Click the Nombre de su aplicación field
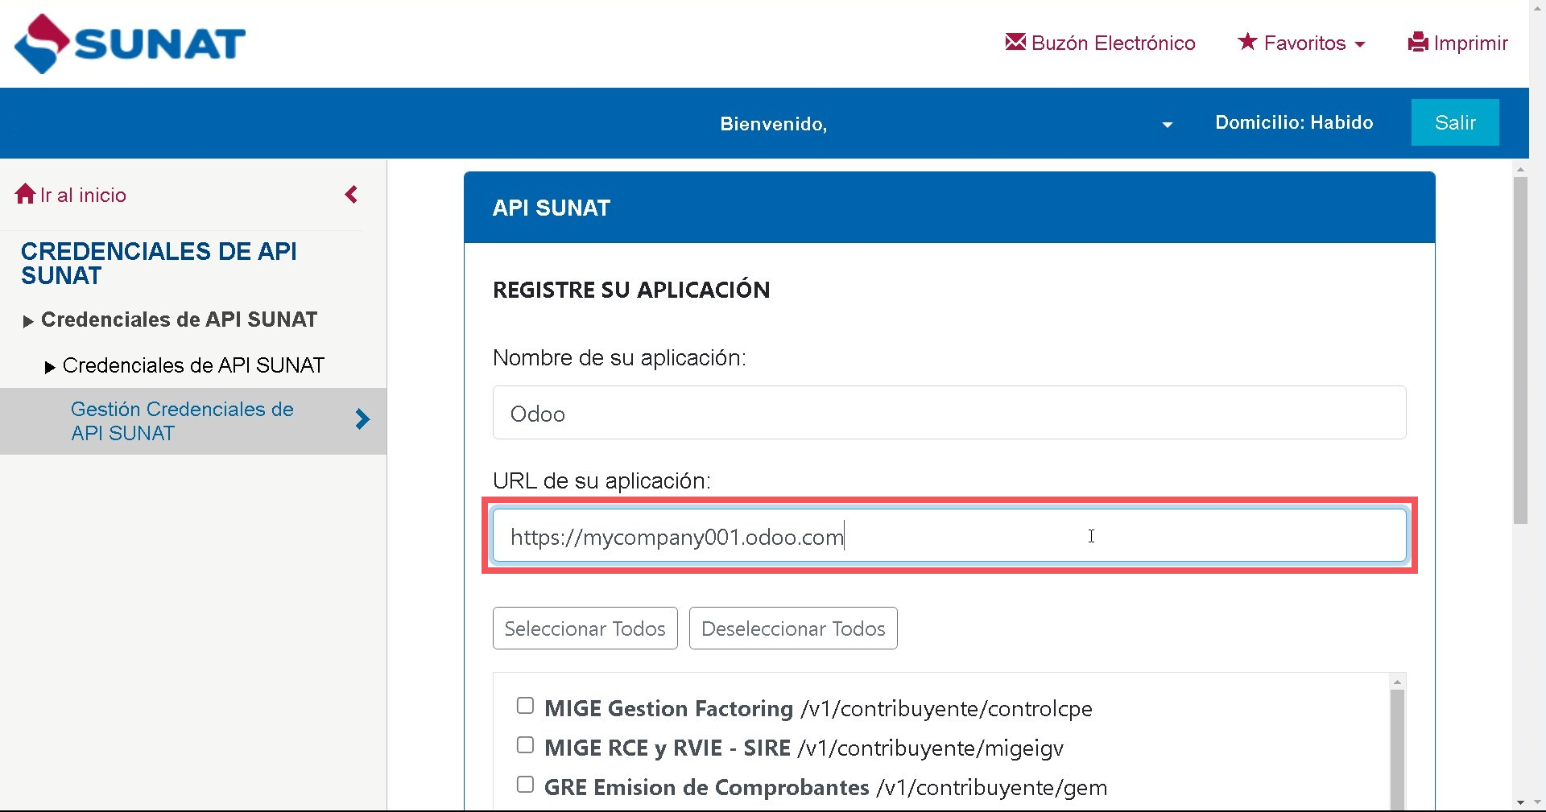The width and height of the screenshot is (1546, 812). [x=949, y=413]
